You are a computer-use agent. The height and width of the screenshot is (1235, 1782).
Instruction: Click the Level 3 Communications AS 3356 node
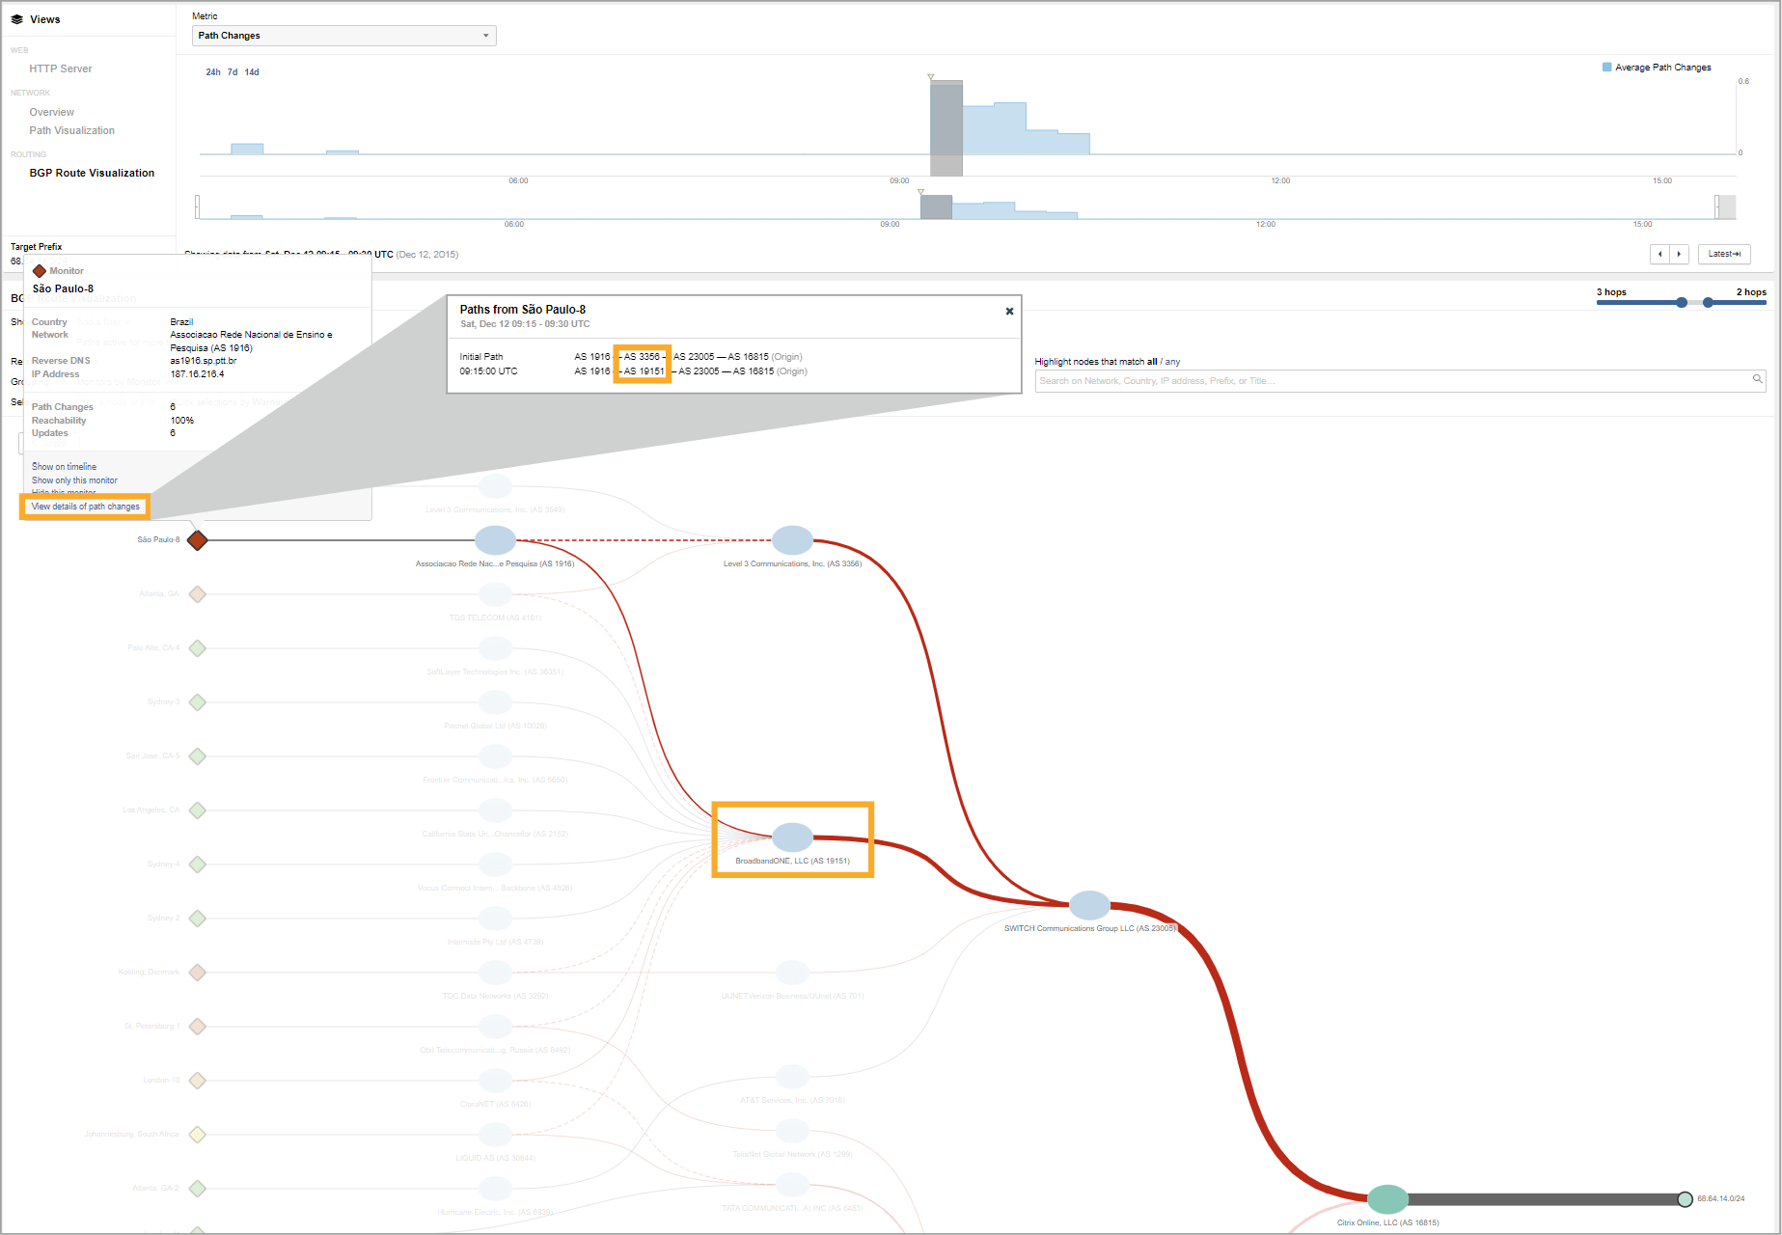point(792,540)
